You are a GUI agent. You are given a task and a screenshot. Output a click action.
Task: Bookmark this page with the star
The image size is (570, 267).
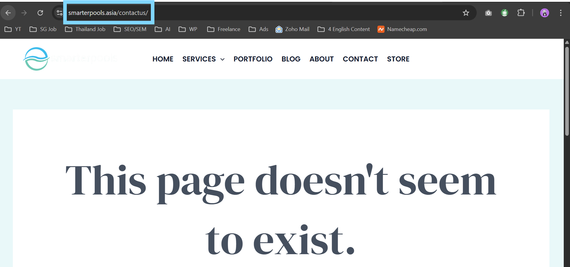click(466, 13)
